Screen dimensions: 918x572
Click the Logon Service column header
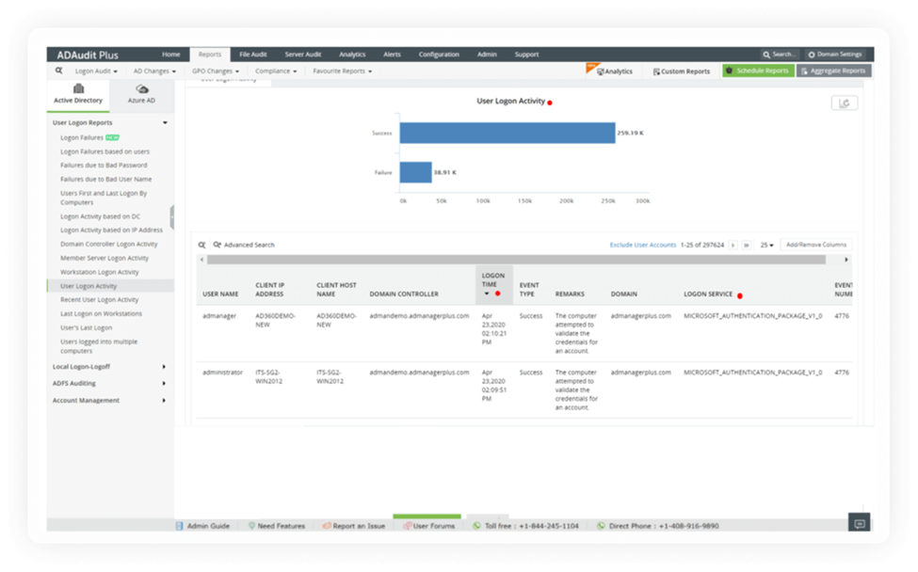(x=708, y=294)
